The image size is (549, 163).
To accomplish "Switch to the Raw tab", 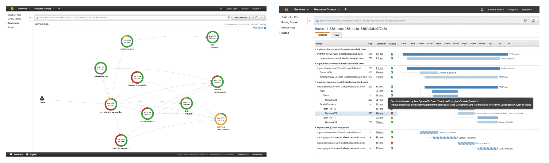I will [336, 35].
